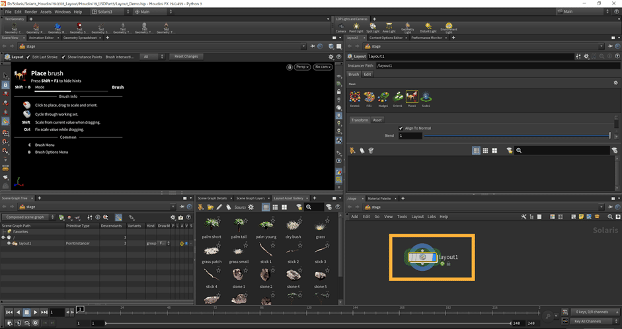Screen dimensions: 622x329
Task: Open parameter pane help question icon
Action: pyautogui.click(x=617, y=56)
